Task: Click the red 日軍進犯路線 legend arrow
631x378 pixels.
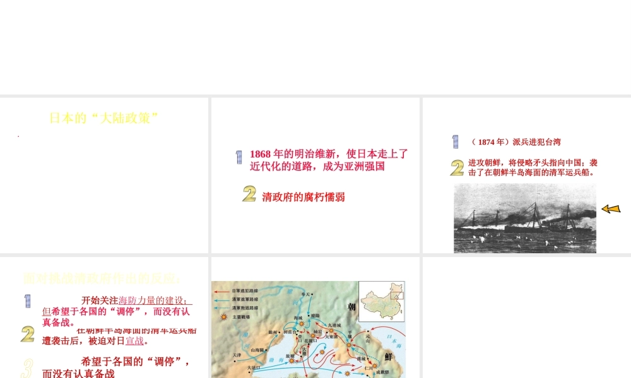Action: click(221, 291)
